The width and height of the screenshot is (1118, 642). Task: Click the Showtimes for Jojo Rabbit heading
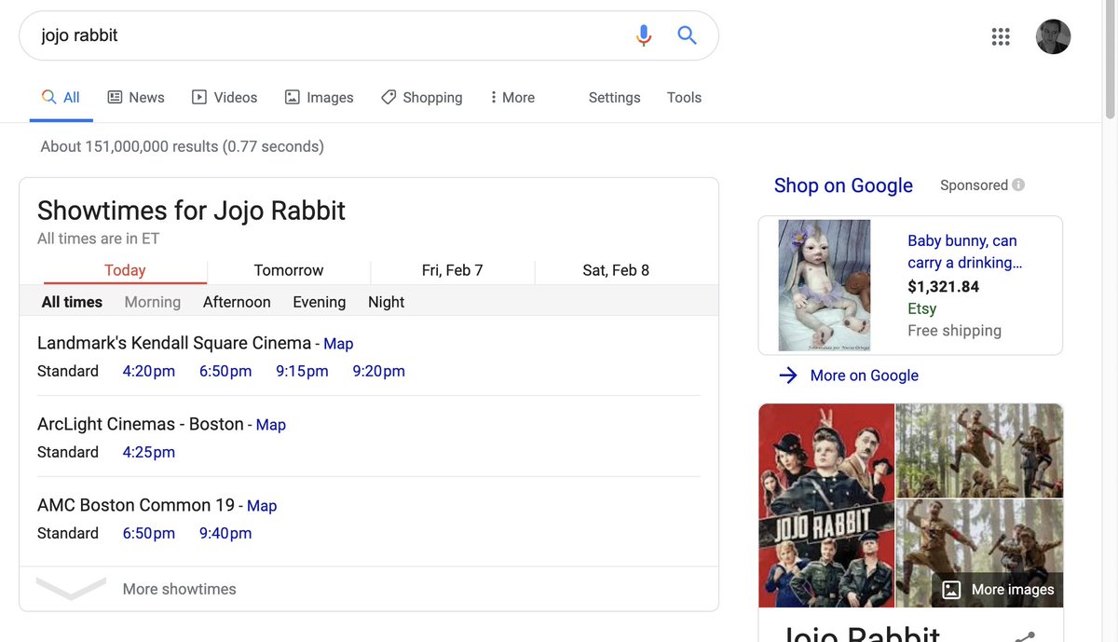[x=191, y=211]
